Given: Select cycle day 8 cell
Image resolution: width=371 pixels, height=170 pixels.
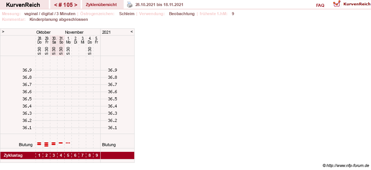Looking at the screenshot, I should pos(89,156).
